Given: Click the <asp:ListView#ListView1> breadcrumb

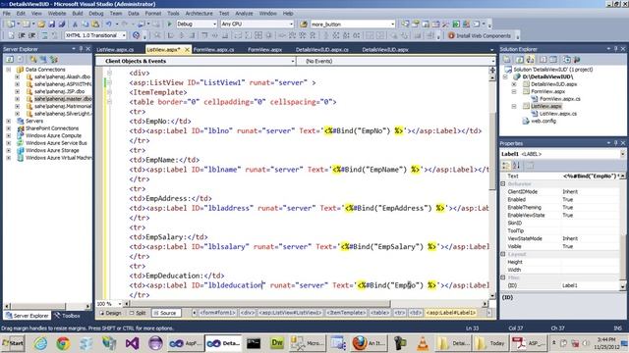Looking at the screenshot, I should click(x=290, y=313).
